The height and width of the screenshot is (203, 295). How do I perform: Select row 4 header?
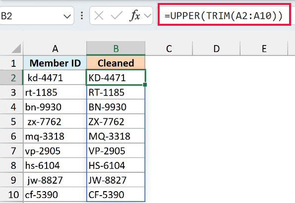pos(11,107)
